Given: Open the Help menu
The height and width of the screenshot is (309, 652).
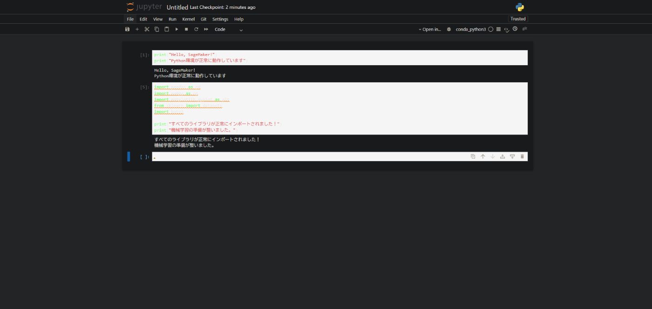Looking at the screenshot, I should coord(239,19).
